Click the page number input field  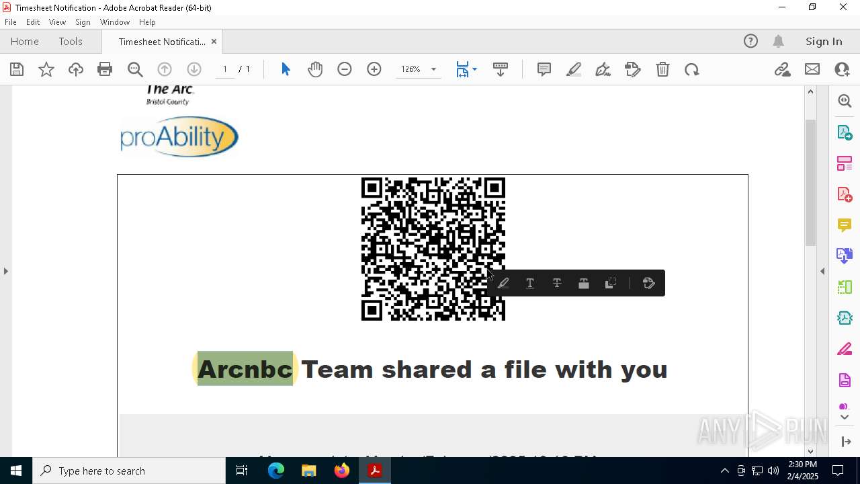coord(225,69)
